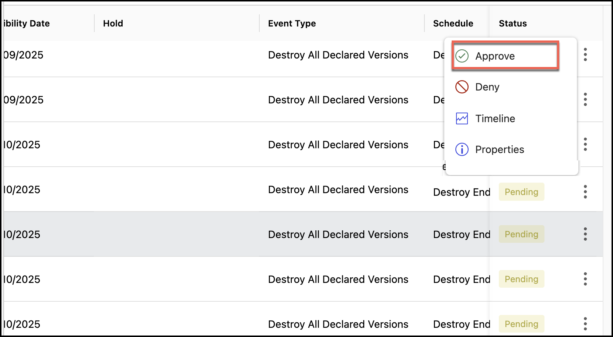Open the third row's three-dot menu

585,144
